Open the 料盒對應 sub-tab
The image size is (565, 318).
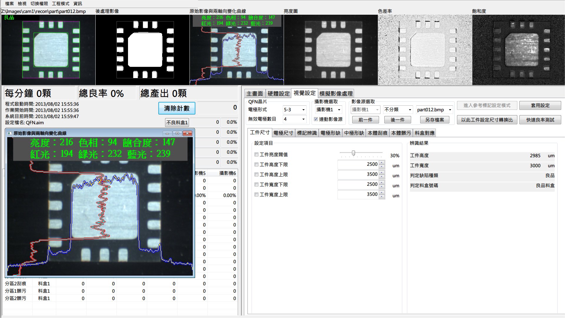(424, 133)
